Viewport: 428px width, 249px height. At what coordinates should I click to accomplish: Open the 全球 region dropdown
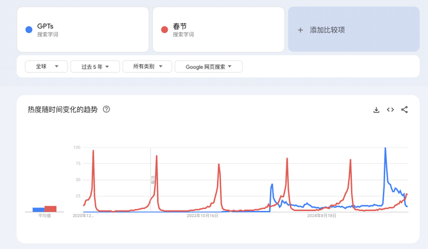coord(46,67)
